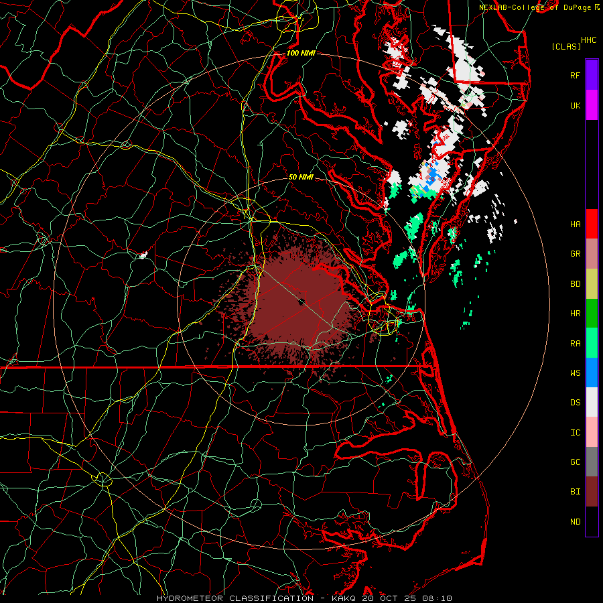Image resolution: width=603 pixels, height=603 pixels.
Task: Click the DS white legend swatch
Action: pyautogui.click(x=592, y=402)
